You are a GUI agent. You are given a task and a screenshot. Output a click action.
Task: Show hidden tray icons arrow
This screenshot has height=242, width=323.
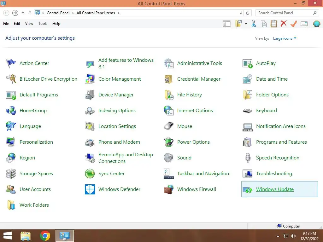click(x=278, y=236)
